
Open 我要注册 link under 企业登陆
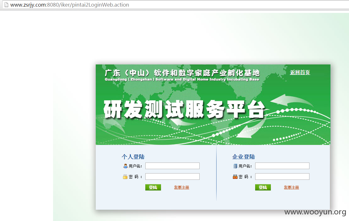coord(291,187)
